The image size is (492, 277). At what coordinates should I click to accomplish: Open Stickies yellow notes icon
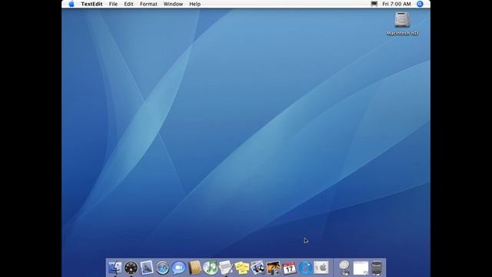coord(242,268)
